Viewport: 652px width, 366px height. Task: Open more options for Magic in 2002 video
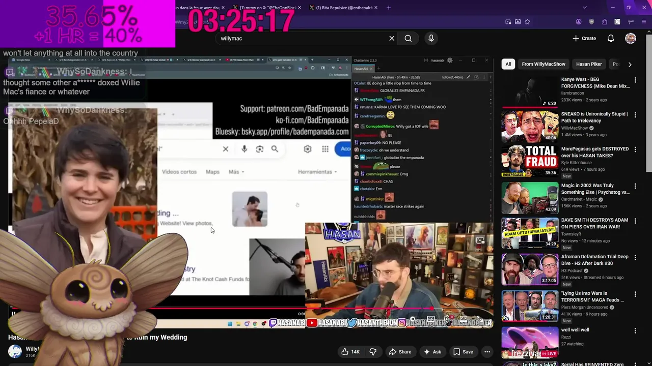635,186
